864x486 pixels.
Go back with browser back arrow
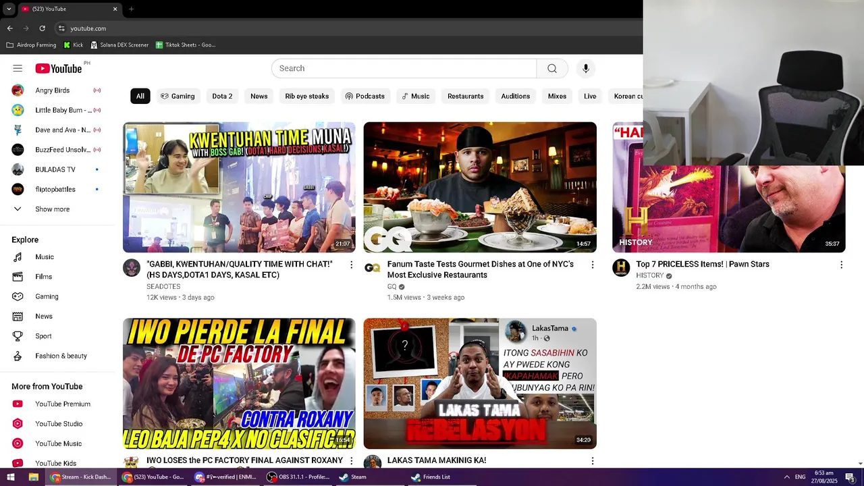9,28
